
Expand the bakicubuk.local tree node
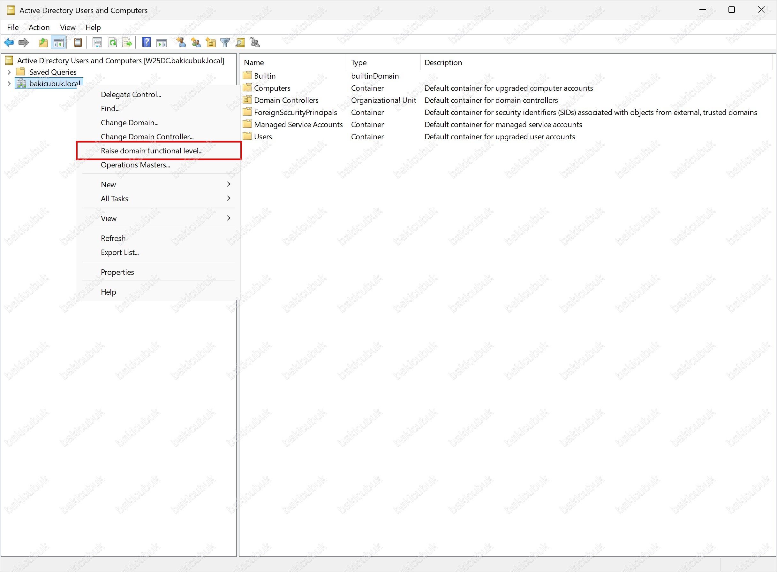9,83
